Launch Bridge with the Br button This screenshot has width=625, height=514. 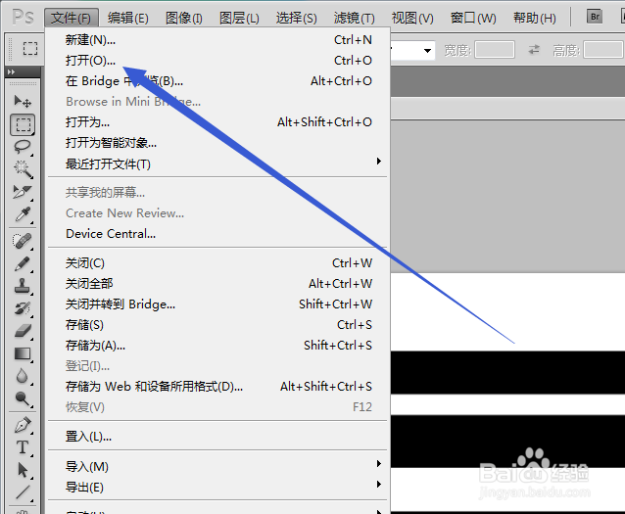coord(595,17)
